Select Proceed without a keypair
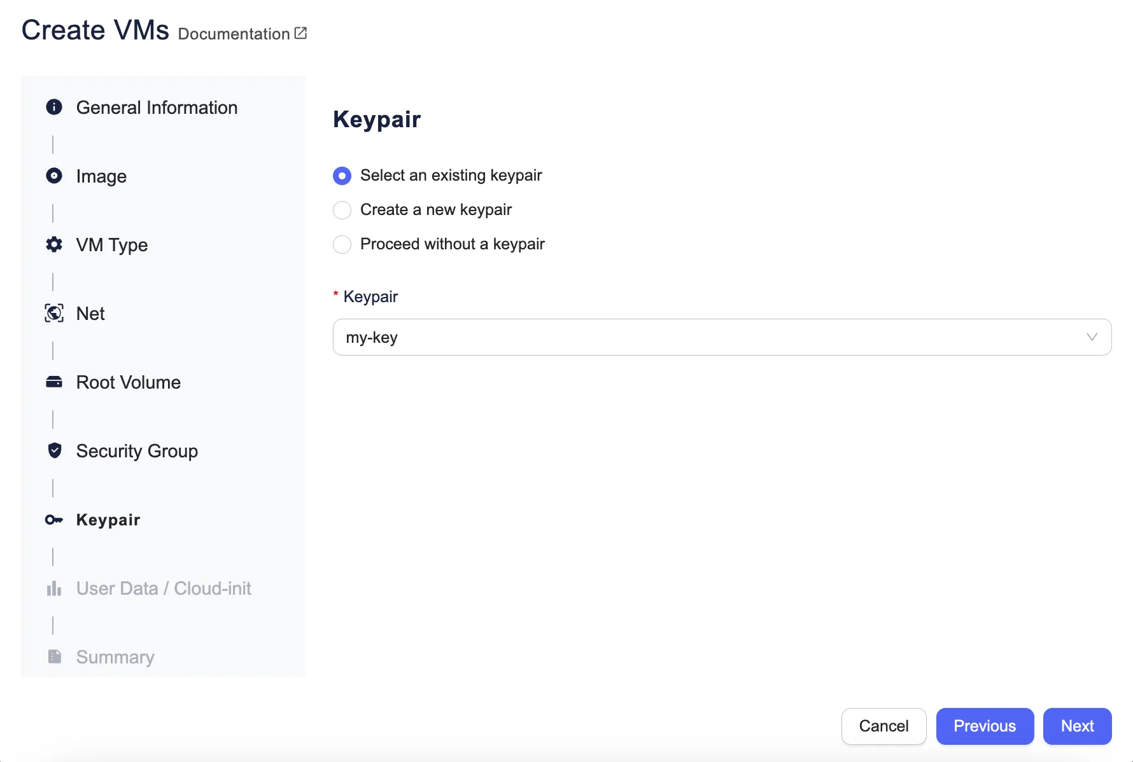Screen dimensions: 1133x762 tap(342, 244)
